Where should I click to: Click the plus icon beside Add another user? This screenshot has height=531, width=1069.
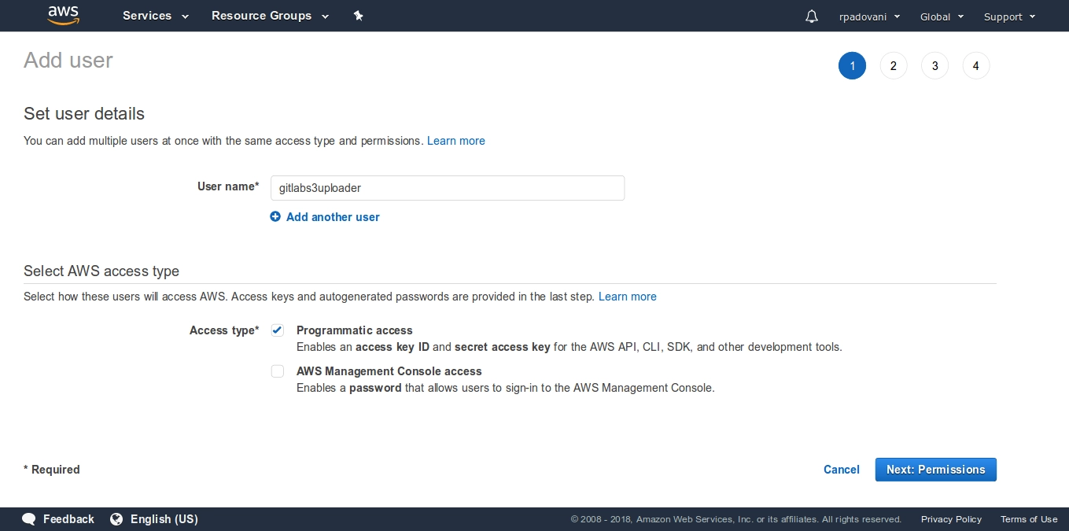coord(275,216)
